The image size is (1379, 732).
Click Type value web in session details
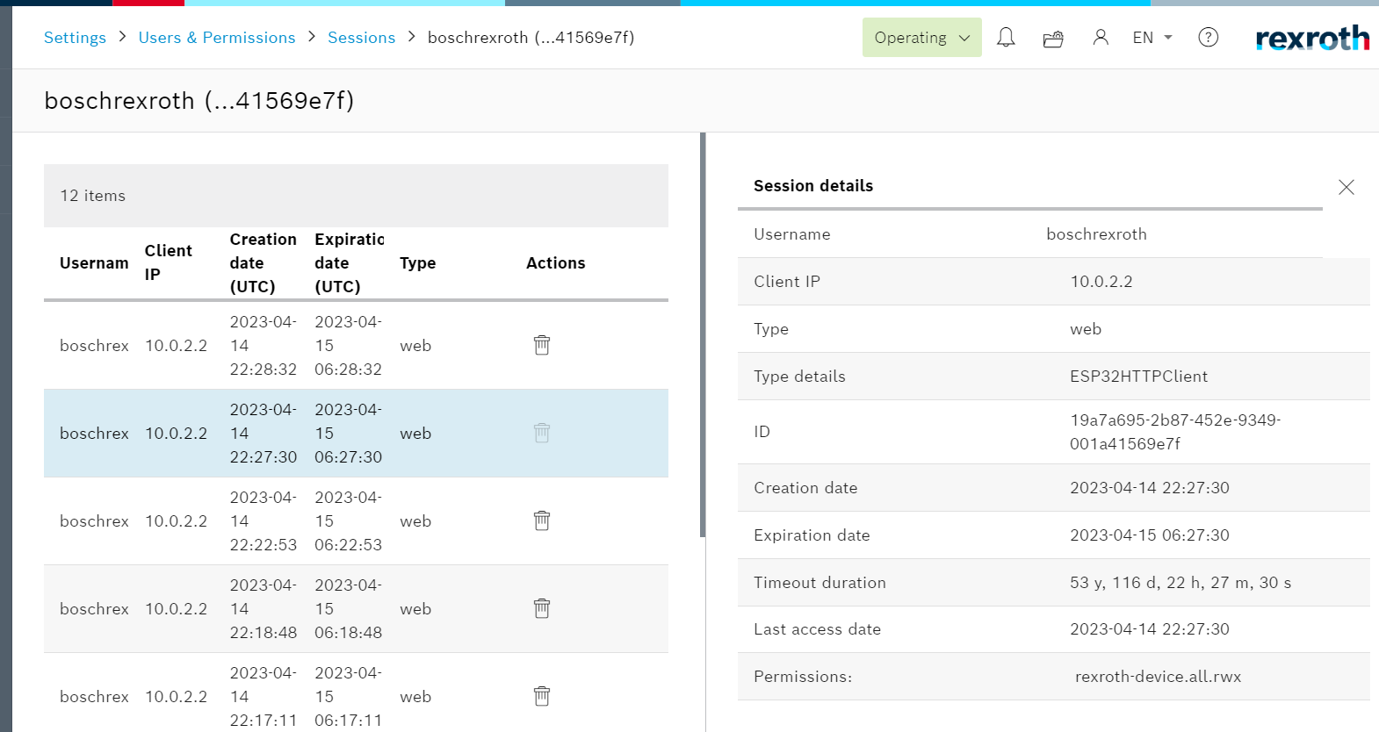1086,329
